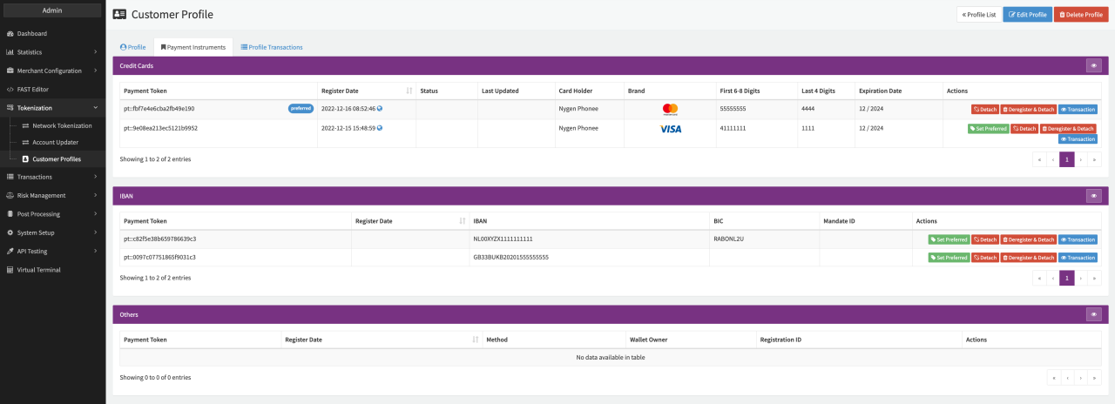Switch to the Profile Transactions tab
This screenshot has width=1115, height=404.
point(271,47)
